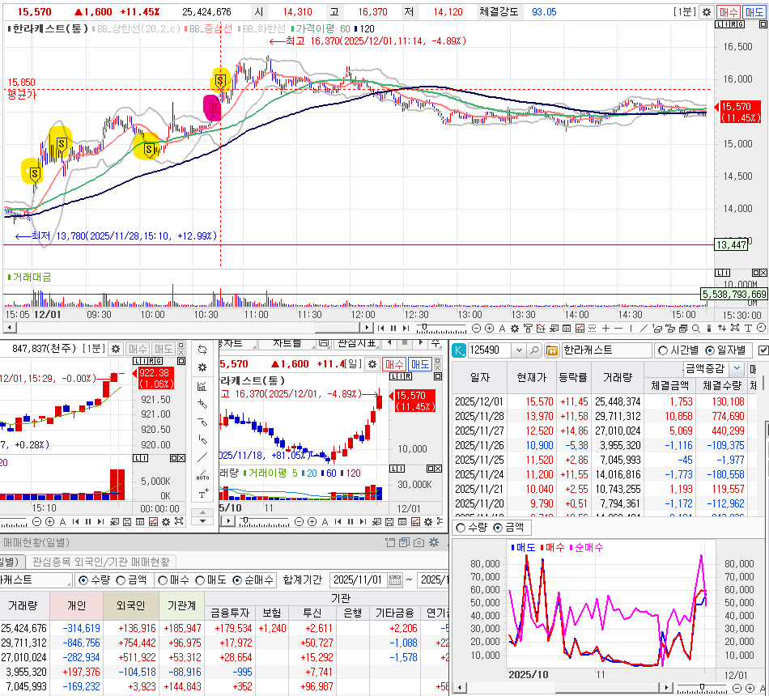This screenshot has height=696, width=769.
Task: Adjust zoom slider under the net-buy graph
Action: tap(703, 686)
